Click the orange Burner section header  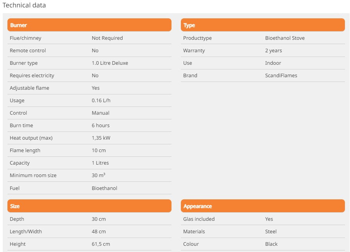pyautogui.click(x=89, y=25)
